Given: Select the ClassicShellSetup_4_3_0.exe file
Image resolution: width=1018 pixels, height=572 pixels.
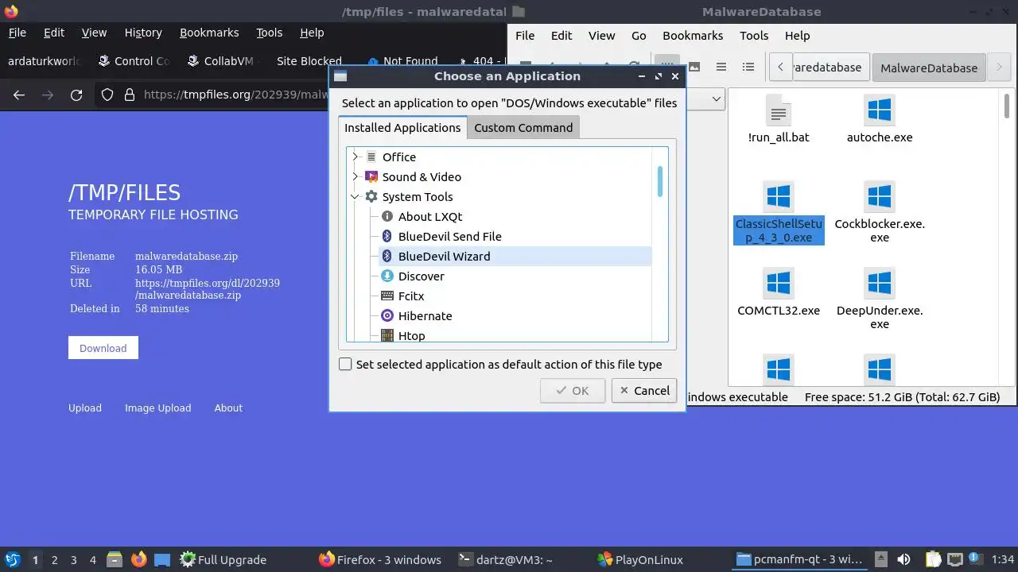Looking at the screenshot, I should coord(779,214).
